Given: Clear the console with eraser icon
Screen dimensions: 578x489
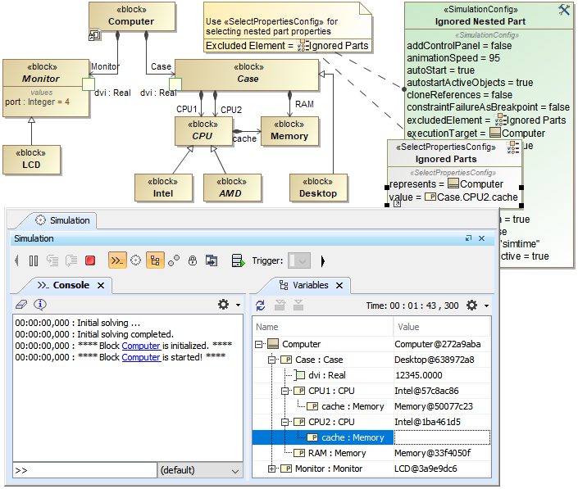Looking at the screenshot, I should pyautogui.click(x=22, y=305).
